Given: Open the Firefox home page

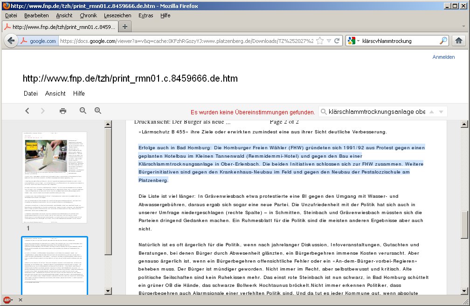Looking at the screenshot, I should click(458, 41).
